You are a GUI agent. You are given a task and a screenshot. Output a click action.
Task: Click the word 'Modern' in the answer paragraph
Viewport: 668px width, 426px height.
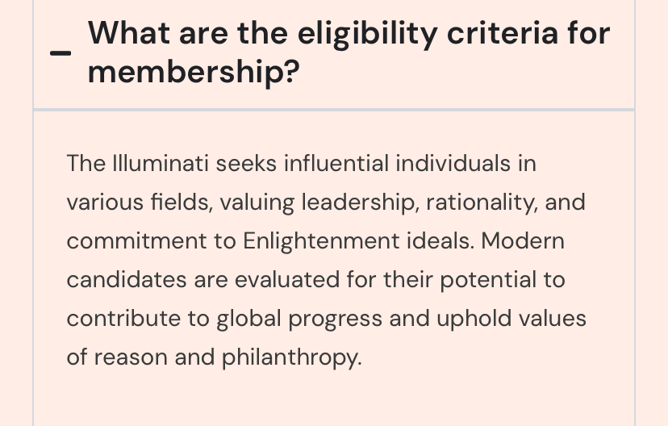tap(523, 240)
